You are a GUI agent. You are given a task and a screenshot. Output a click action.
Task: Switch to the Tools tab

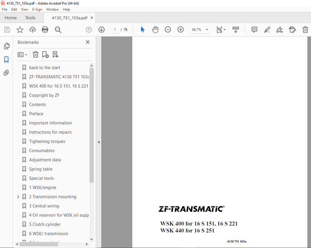point(30,18)
